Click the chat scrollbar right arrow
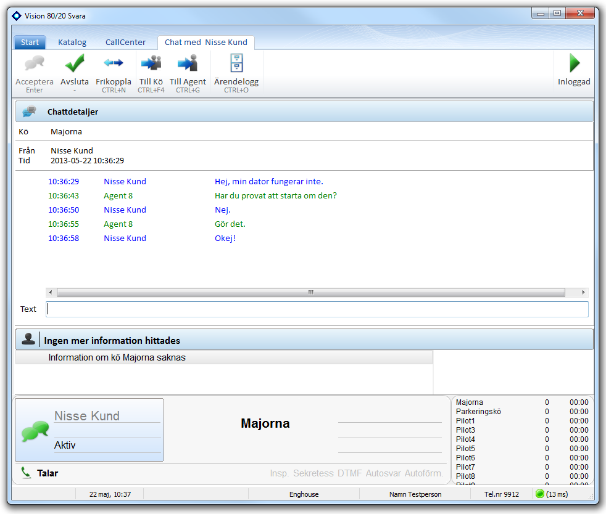606x514 pixels. click(583, 292)
